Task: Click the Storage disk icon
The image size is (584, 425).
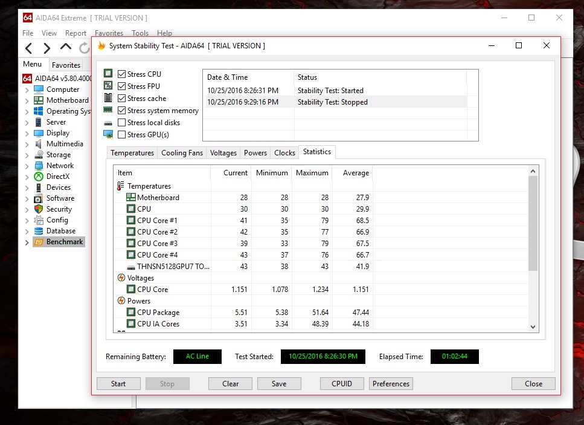Action: (39, 155)
